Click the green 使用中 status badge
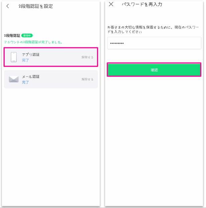 click(x=27, y=36)
